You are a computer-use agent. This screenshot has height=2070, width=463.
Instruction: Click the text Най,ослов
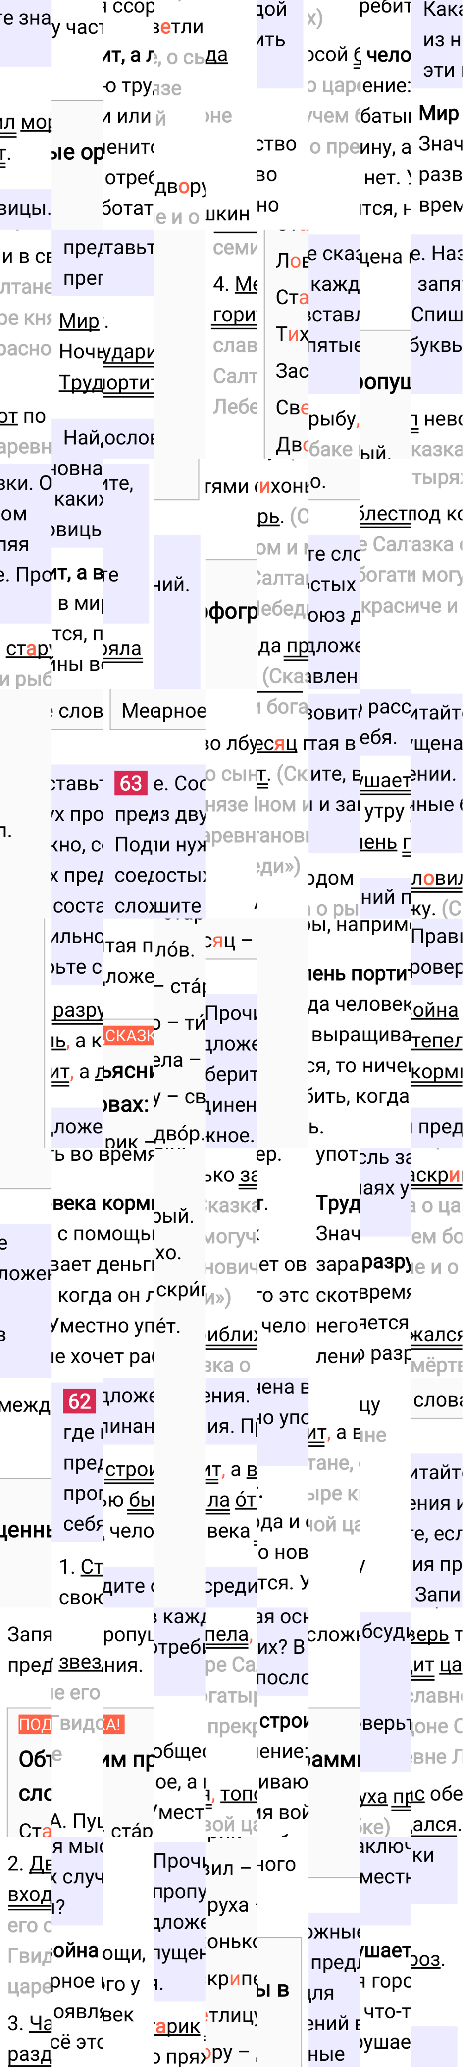click(108, 438)
